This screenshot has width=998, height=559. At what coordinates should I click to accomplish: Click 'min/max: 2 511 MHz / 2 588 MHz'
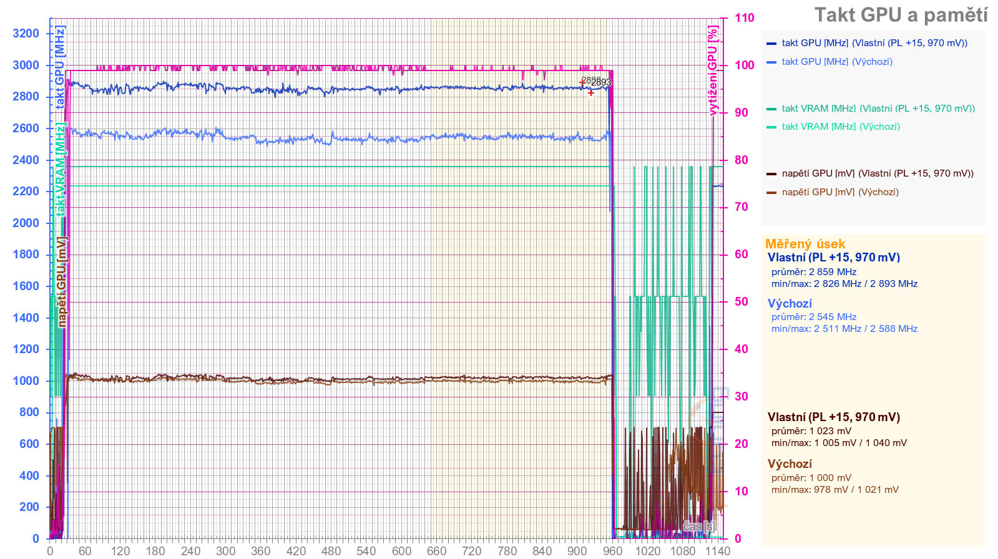pyautogui.click(x=844, y=329)
